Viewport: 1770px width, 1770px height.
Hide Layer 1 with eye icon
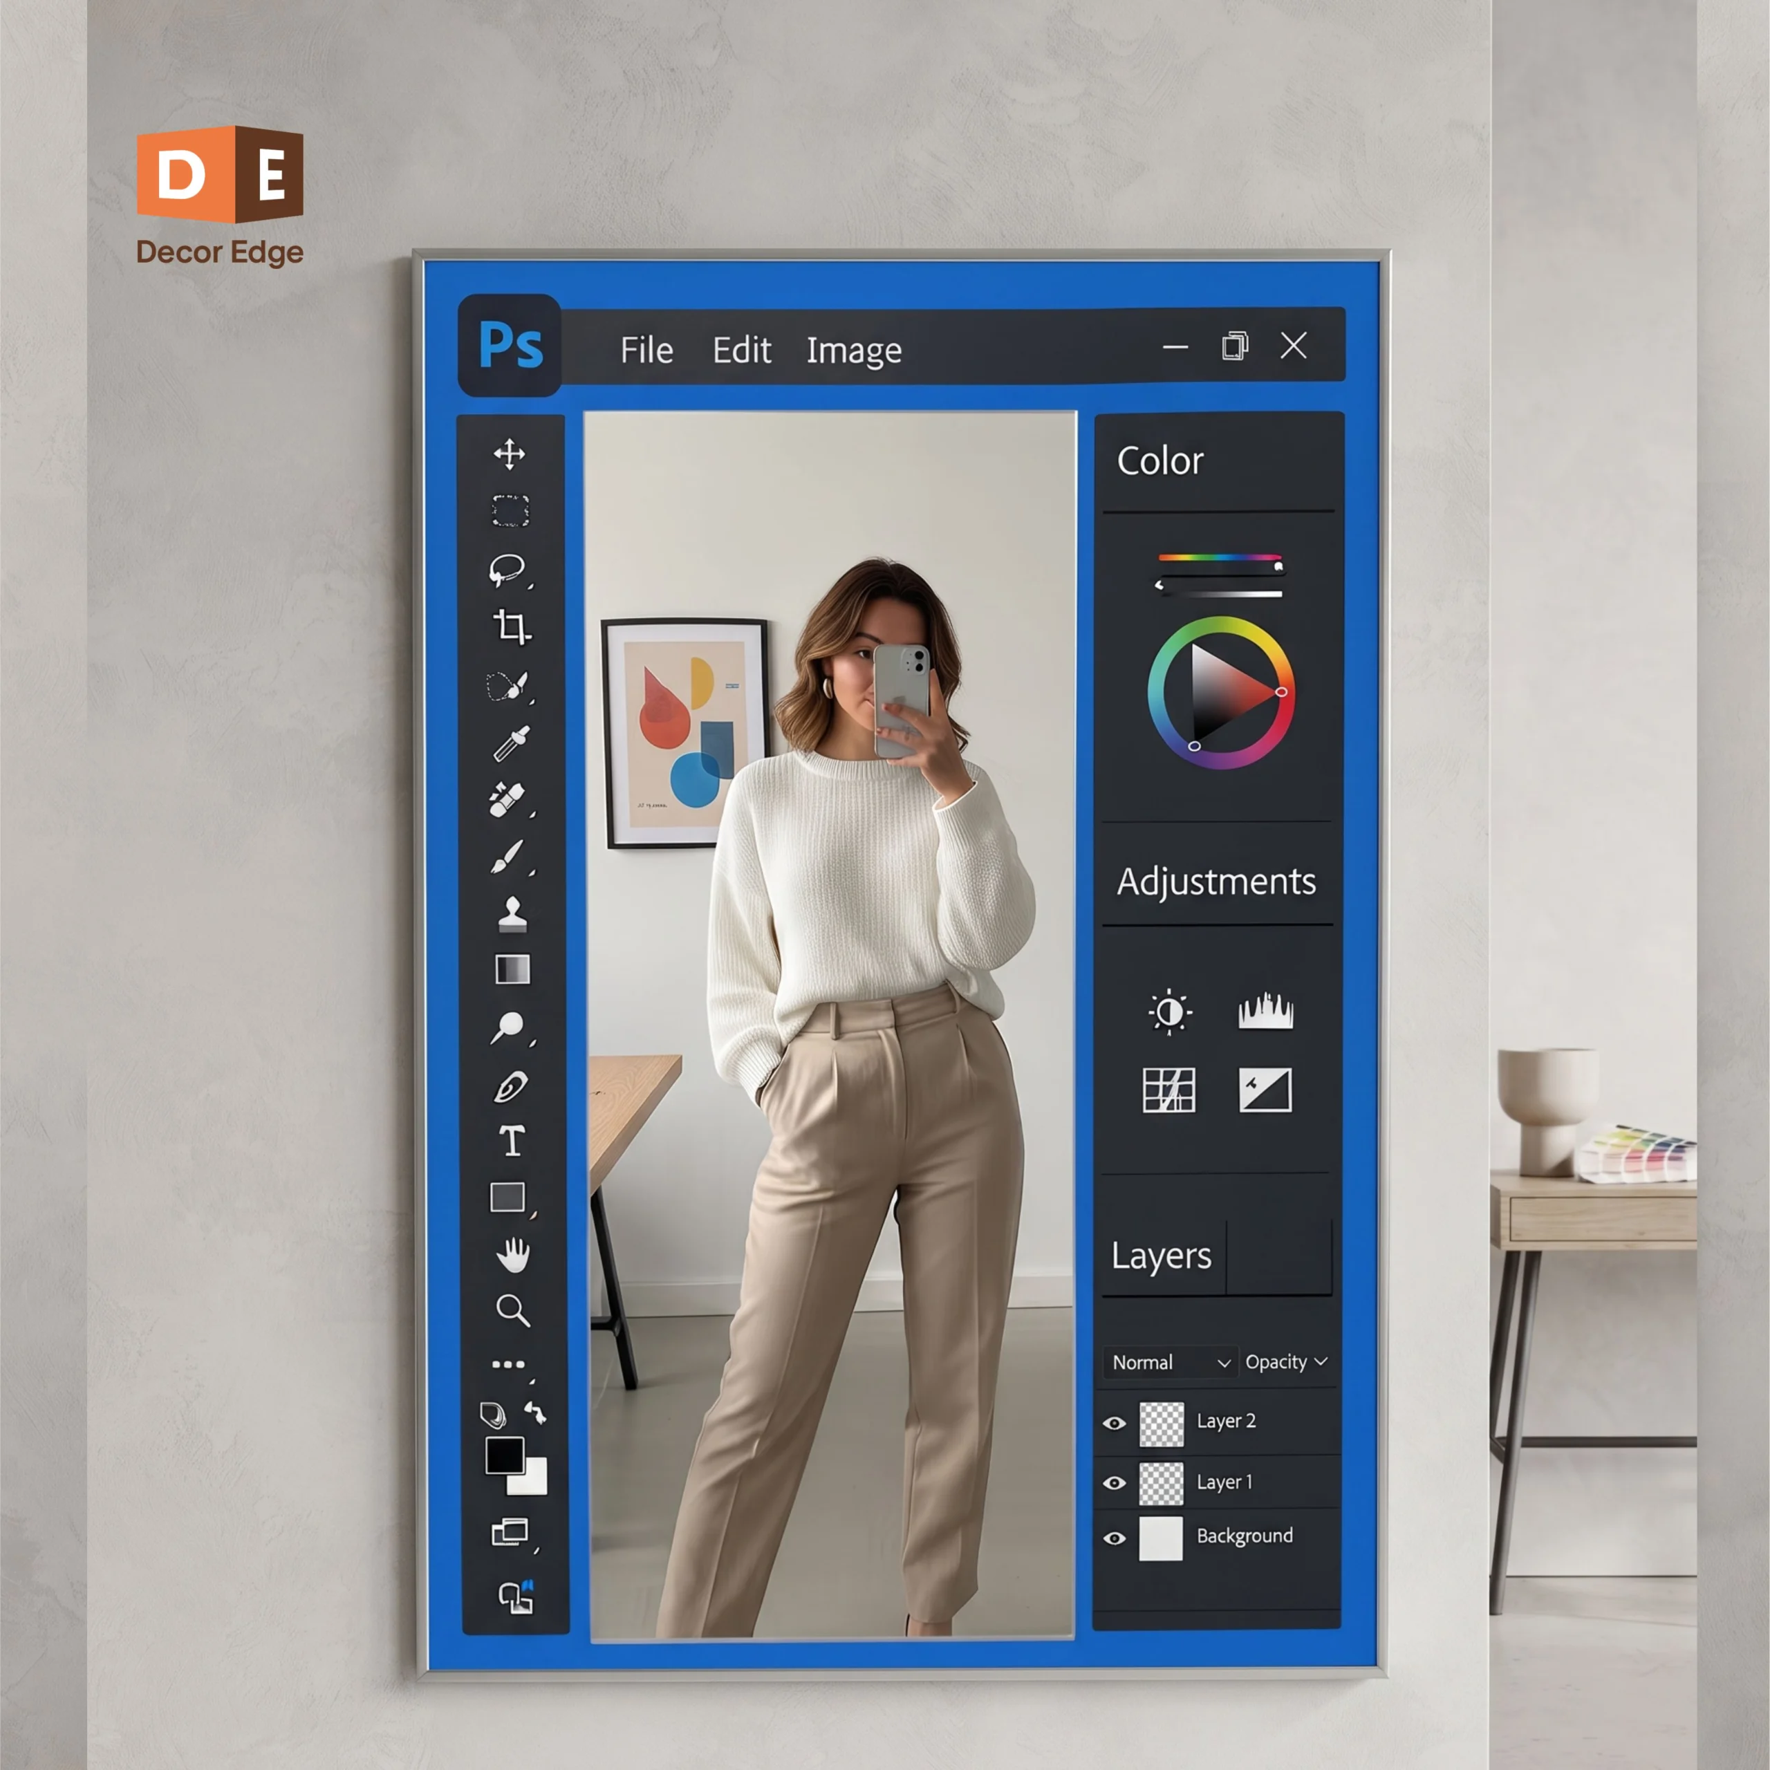coord(1114,1482)
